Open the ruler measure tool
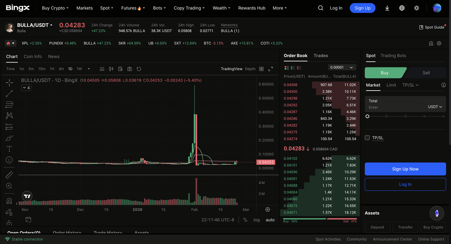This screenshot has width=451, height=244. click(9, 175)
